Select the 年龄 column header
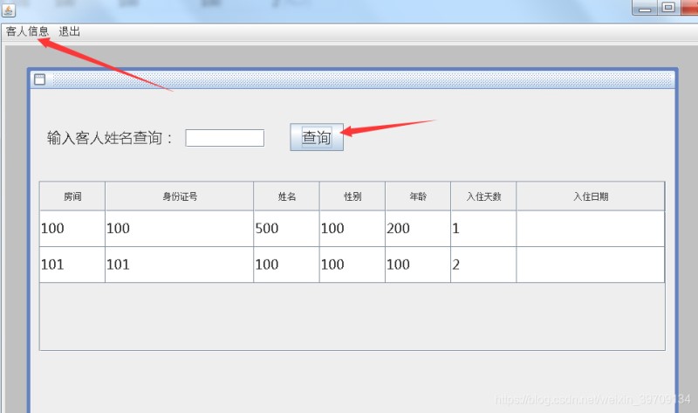Image resolution: width=698 pixels, height=413 pixels. pos(418,196)
